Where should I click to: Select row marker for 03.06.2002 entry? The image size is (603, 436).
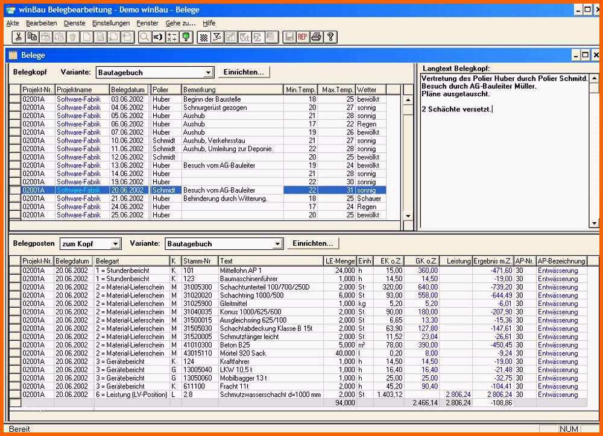(14, 99)
